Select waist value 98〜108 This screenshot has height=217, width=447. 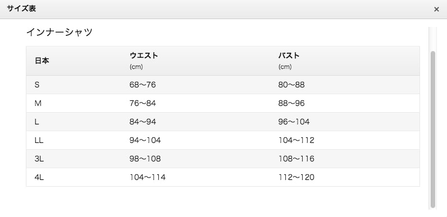point(145,159)
